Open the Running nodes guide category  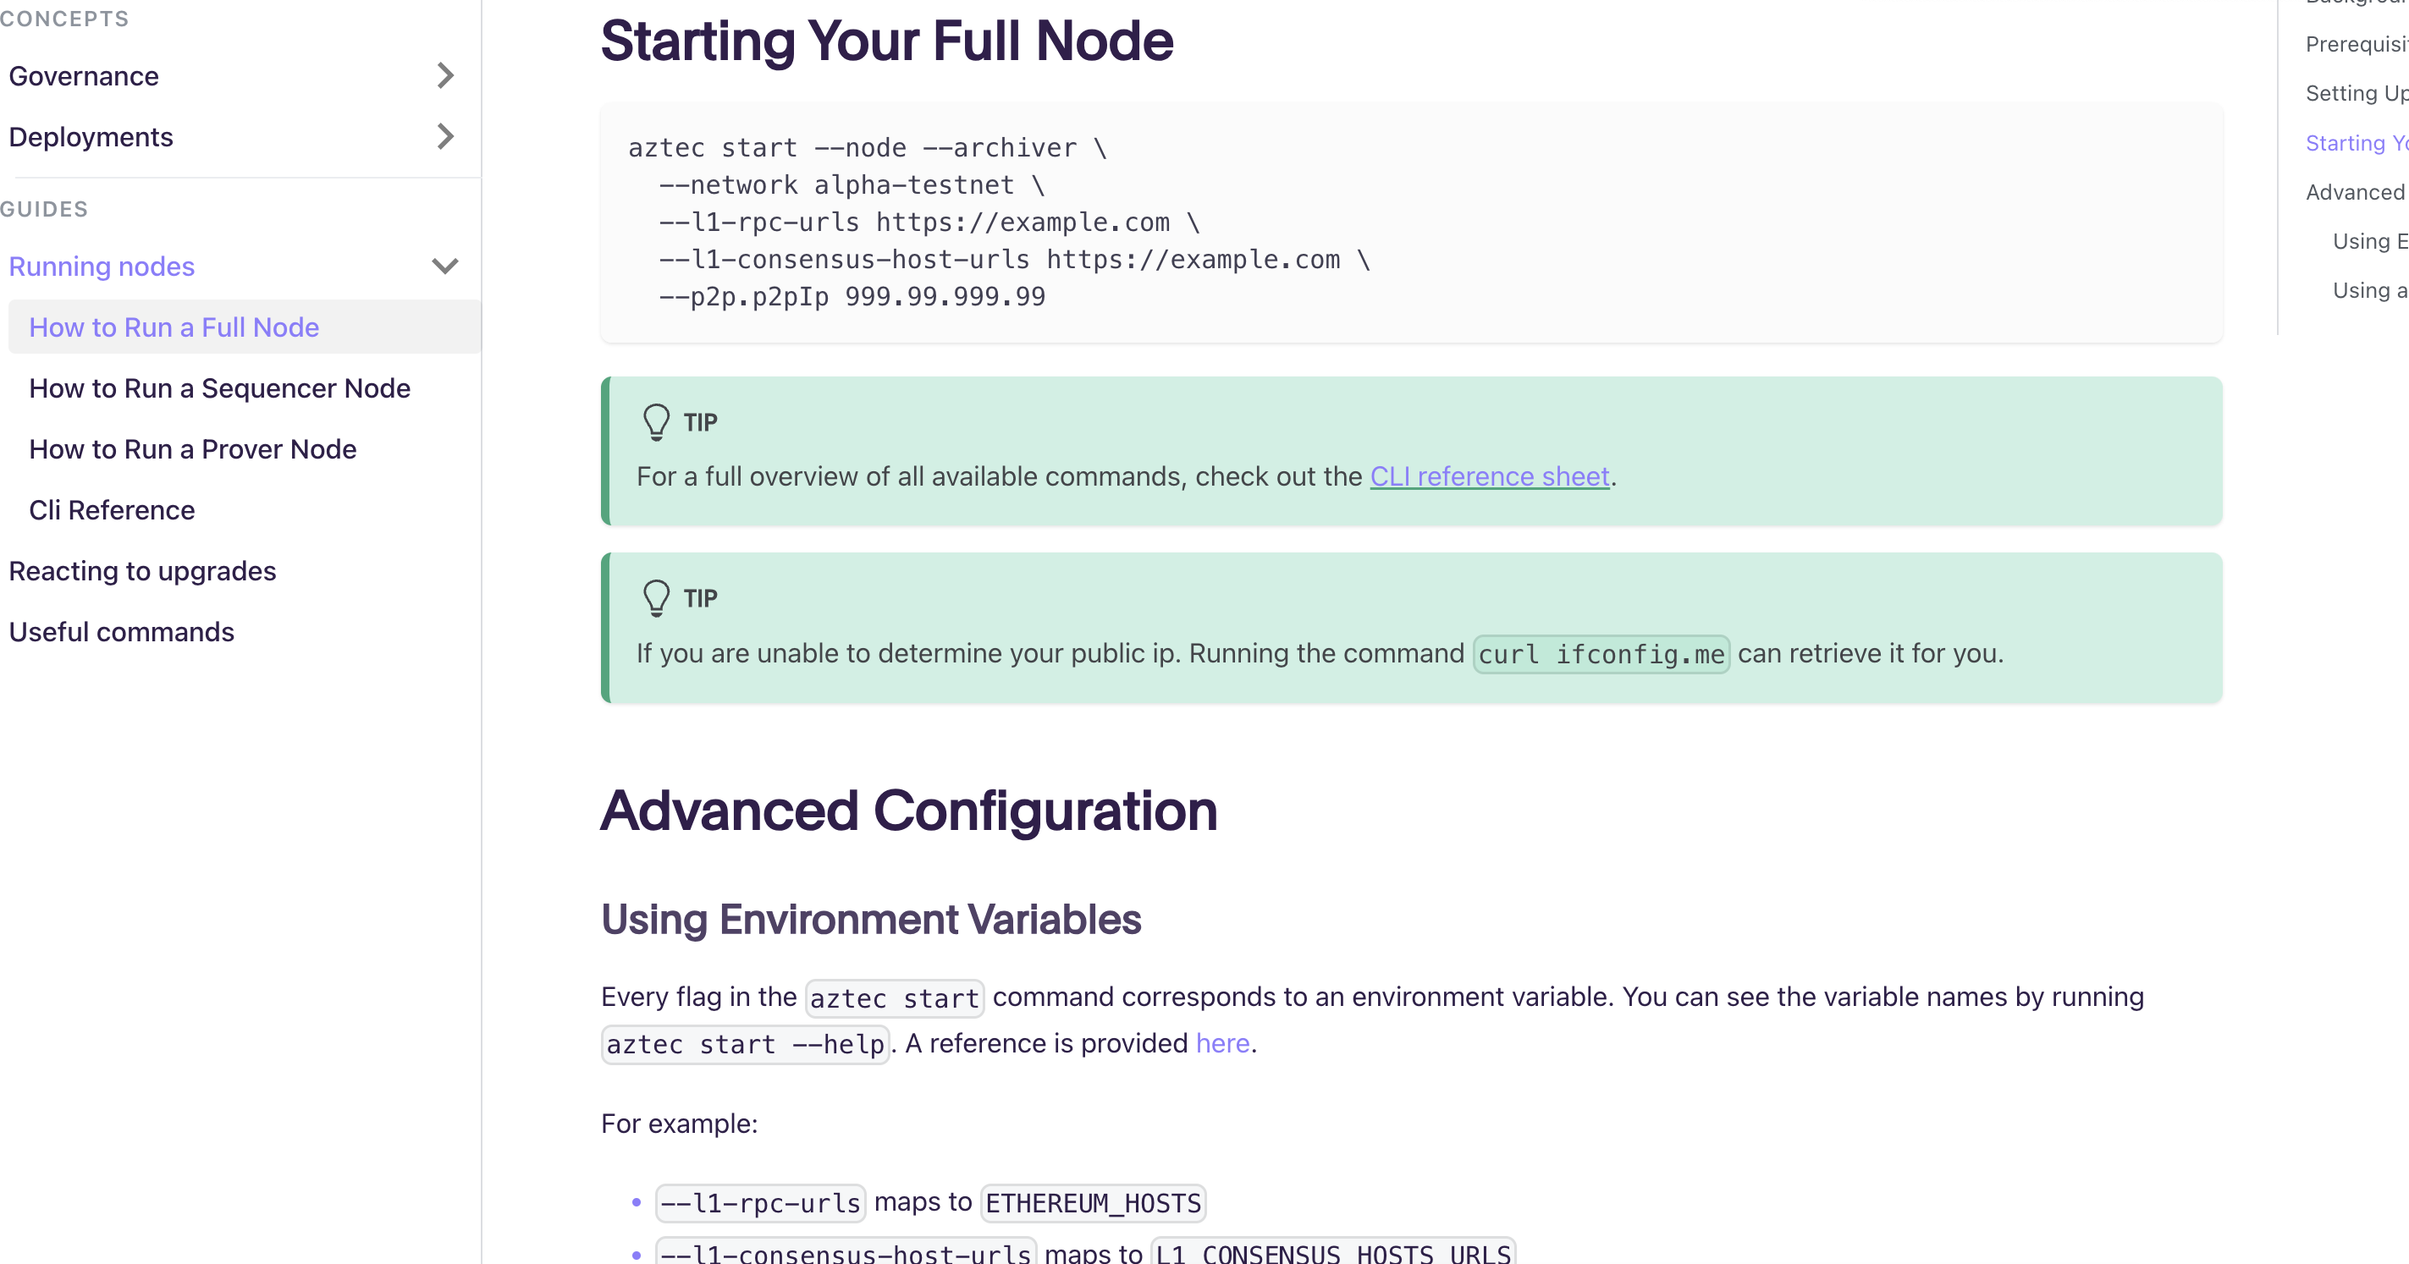click(x=102, y=267)
